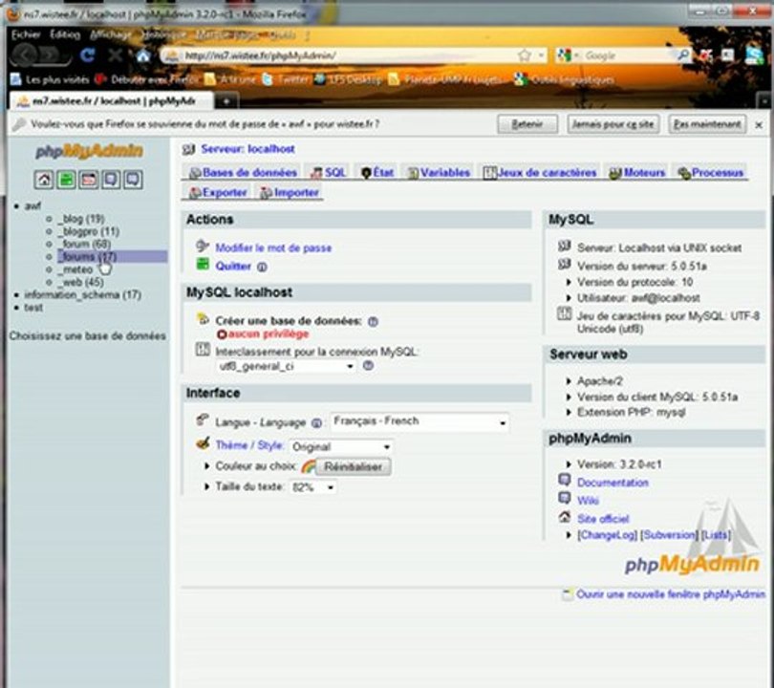Click the help icon next to Quitter
774x688 pixels.
click(x=262, y=267)
